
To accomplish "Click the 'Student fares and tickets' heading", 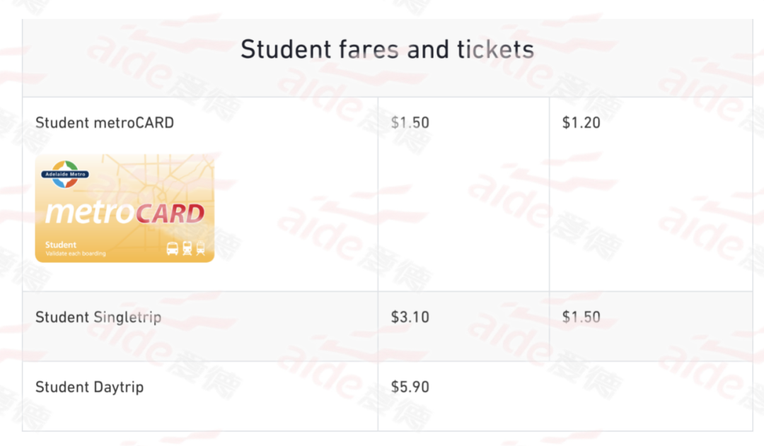I will pyautogui.click(x=388, y=49).
